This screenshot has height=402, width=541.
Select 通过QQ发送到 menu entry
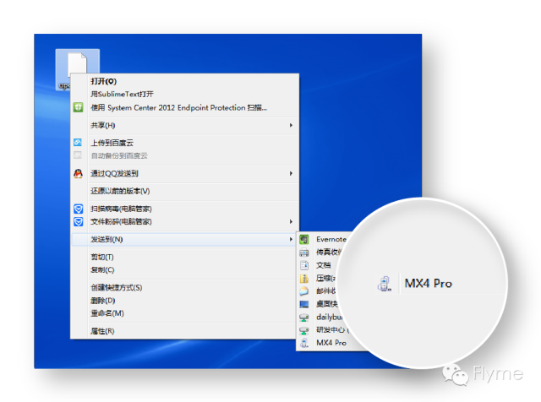point(114,173)
